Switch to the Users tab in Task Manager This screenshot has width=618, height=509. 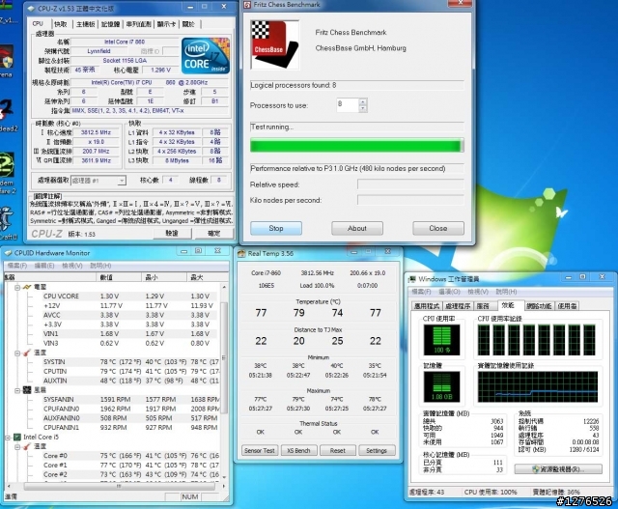(567, 306)
